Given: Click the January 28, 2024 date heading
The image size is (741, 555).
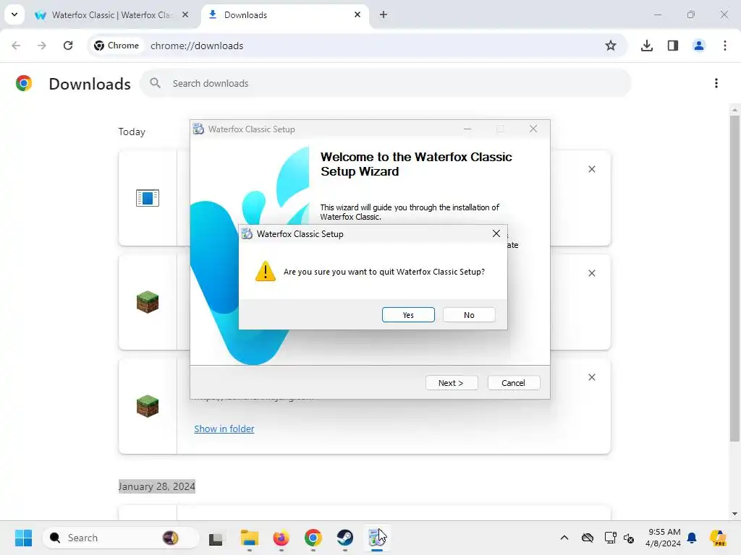Looking at the screenshot, I should 156,486.
